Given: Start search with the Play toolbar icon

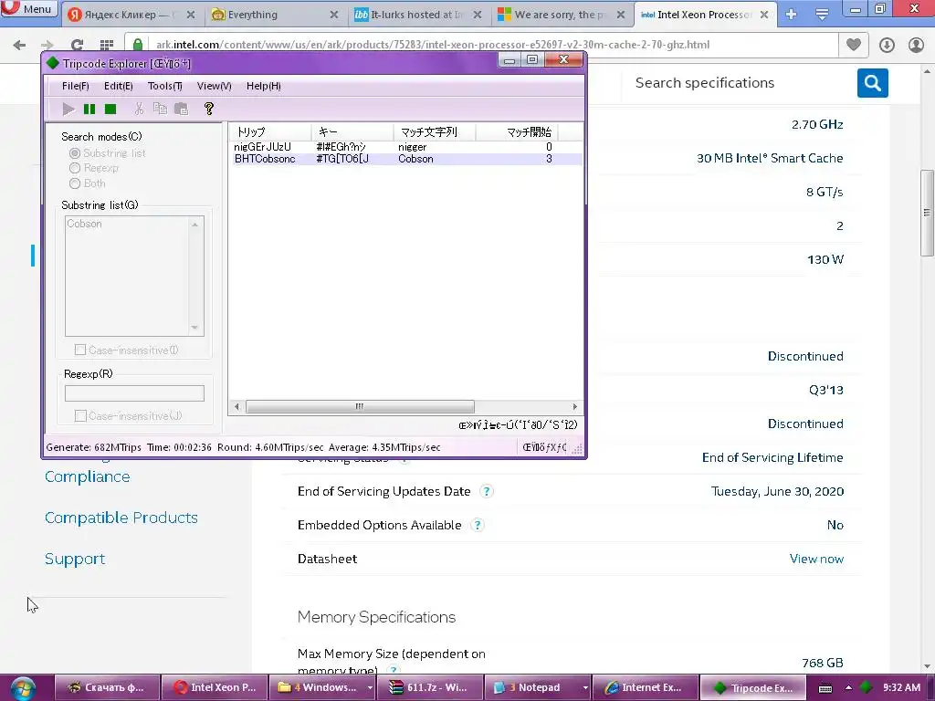Looking at the screenshot, I should point(68,110).
